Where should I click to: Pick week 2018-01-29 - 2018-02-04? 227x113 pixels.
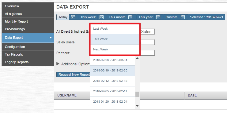[112, 102]
